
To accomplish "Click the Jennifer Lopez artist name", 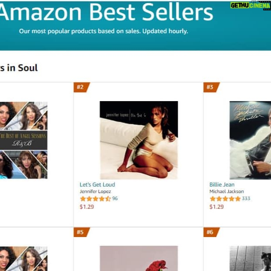I will point(95,192).
